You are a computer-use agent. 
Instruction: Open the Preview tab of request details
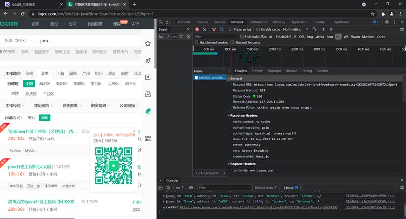coord(257,71)
